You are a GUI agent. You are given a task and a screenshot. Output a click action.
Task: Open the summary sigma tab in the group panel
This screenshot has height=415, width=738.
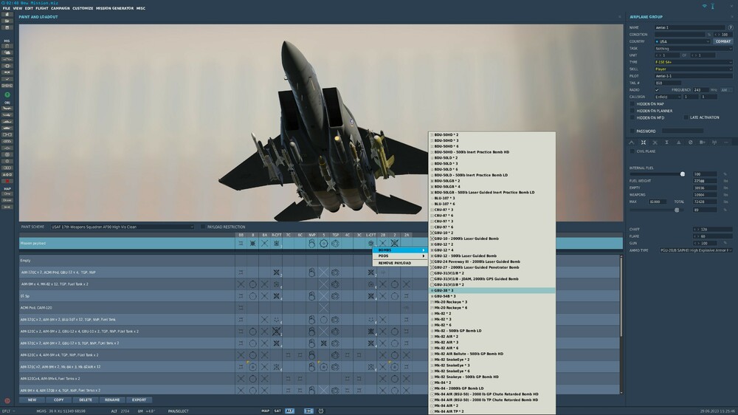point(666,143)
